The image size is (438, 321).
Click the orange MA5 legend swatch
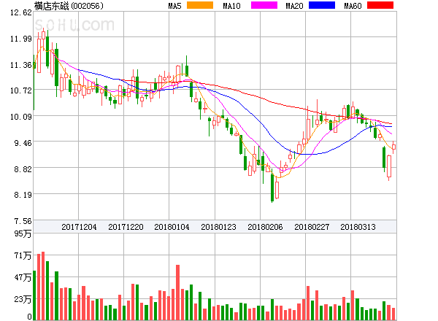click(x=200, y=5)
